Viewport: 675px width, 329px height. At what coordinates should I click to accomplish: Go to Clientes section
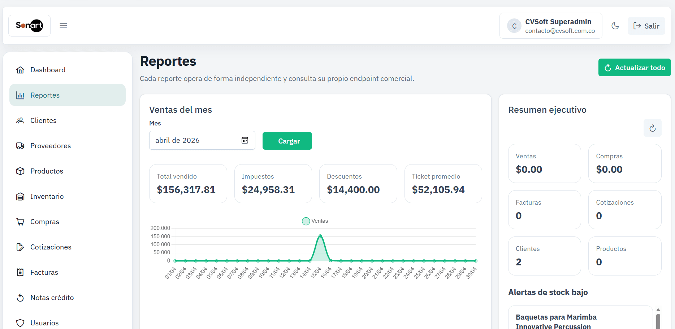(x=68, y=120)
